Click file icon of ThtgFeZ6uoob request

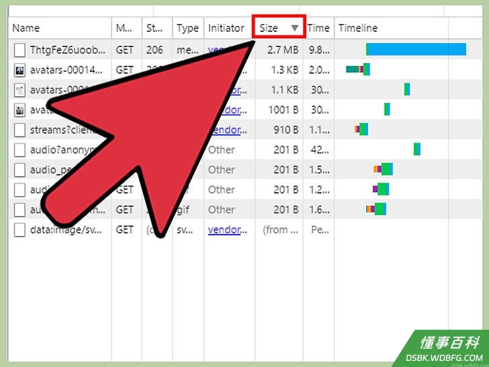tap(19, 50)
